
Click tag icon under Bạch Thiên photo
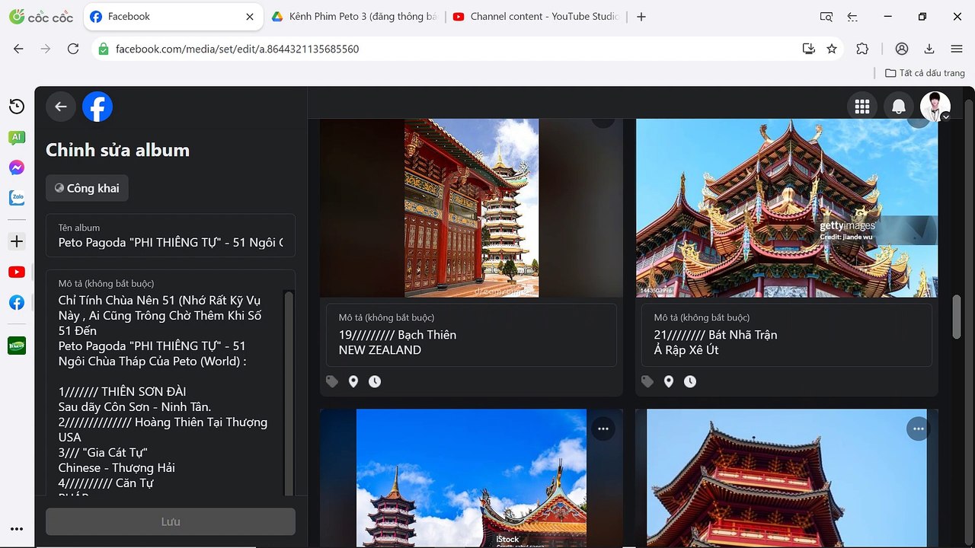pyautogui.click(x=332, y=381)
